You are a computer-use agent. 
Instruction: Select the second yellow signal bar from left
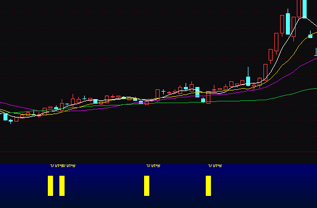[62, 186]
